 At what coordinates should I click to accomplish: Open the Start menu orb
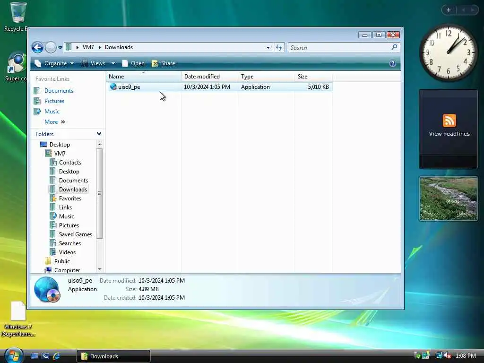coord(13,355)
